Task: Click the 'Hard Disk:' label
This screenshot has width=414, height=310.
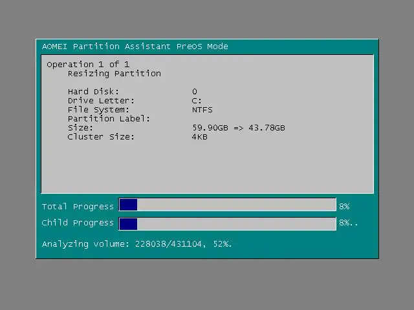Action: coord(93,92)
